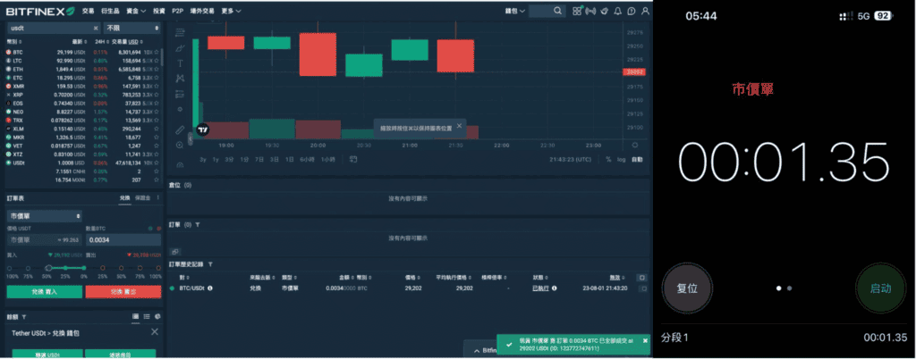This screenshot has width=916, height=359.
Task: Select the chart pattern tool
Action: point(180,78)
